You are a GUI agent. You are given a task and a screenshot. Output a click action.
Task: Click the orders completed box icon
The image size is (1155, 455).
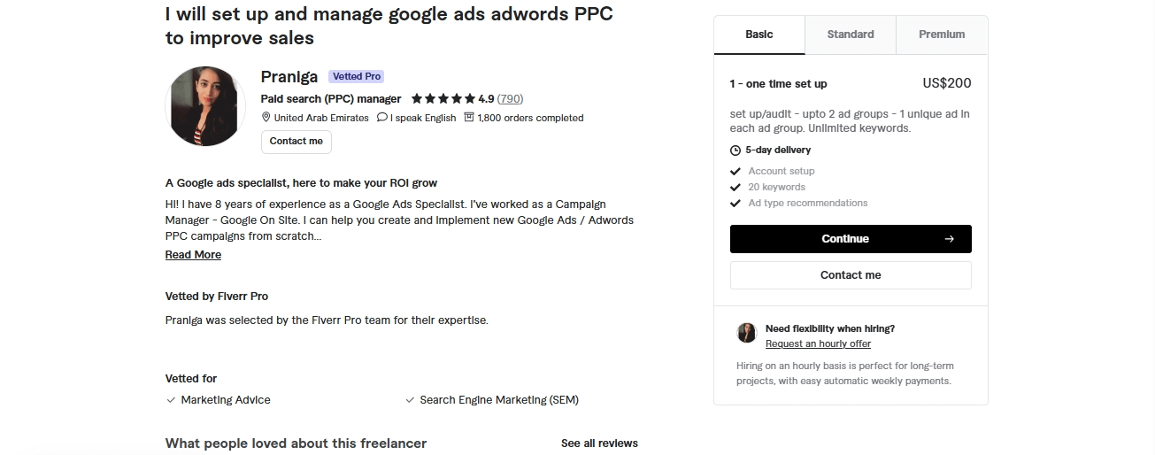pyautogui.click(x=469, y=118)
